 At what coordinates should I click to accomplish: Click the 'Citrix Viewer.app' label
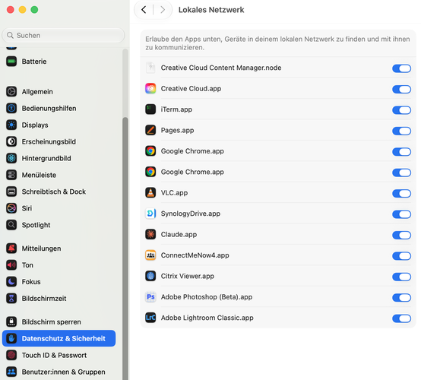[188, 276]
